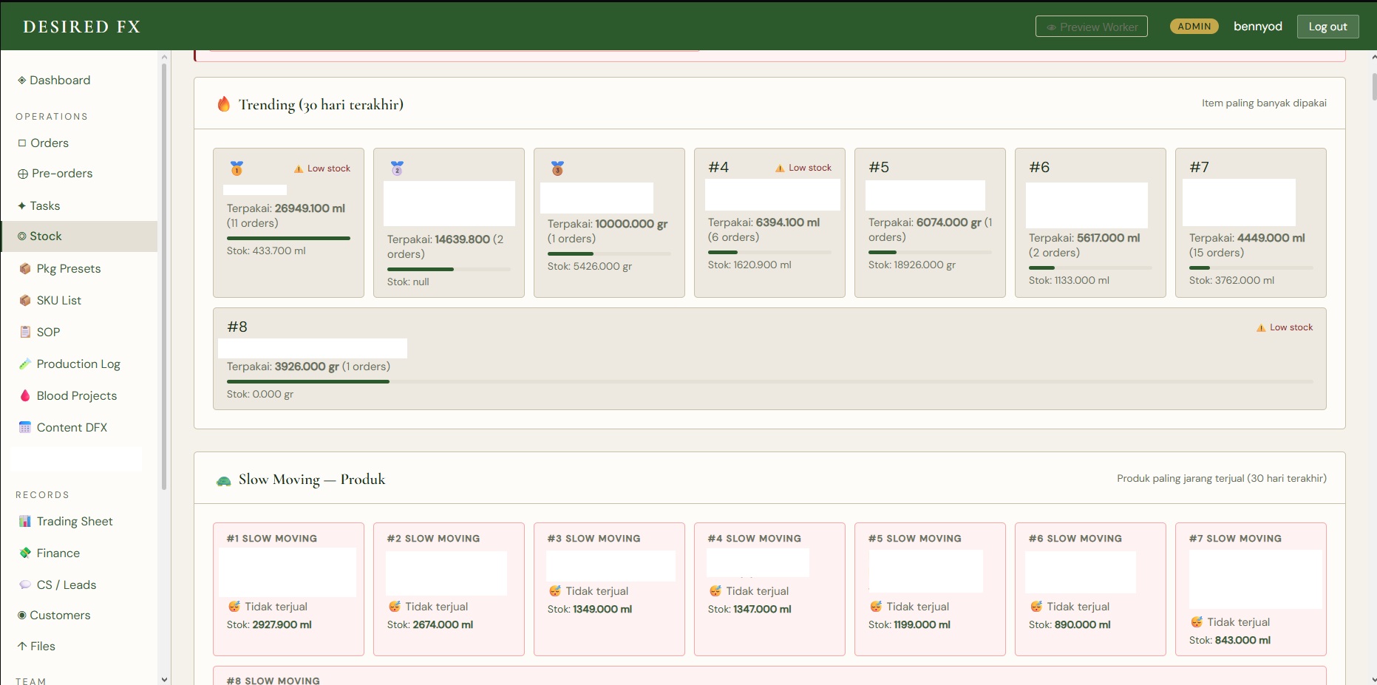Open Orders in the sidebar
This screenshot has height=685, width=1377.
coord(43,143)
